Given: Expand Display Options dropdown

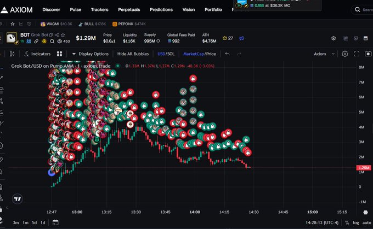Looking at the screenshot, I should [90, 54].
